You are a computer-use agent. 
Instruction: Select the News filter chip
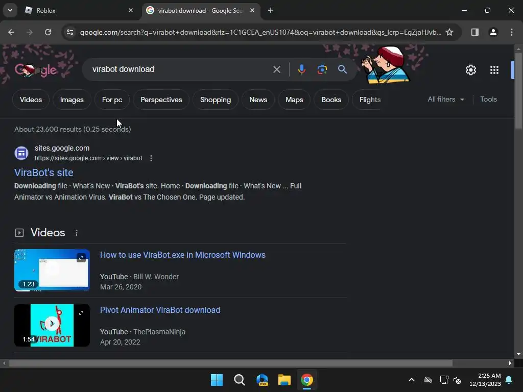(x=258, y=100)
